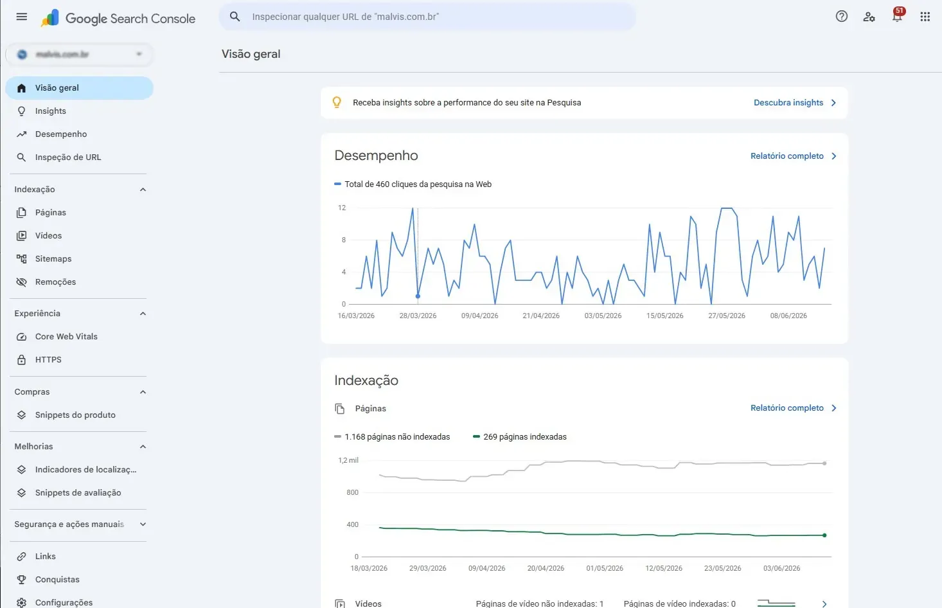Viewport: 942px width, 608px height.
Task: Click the blue clicks legend marker
Action: (x=338, y=184)
